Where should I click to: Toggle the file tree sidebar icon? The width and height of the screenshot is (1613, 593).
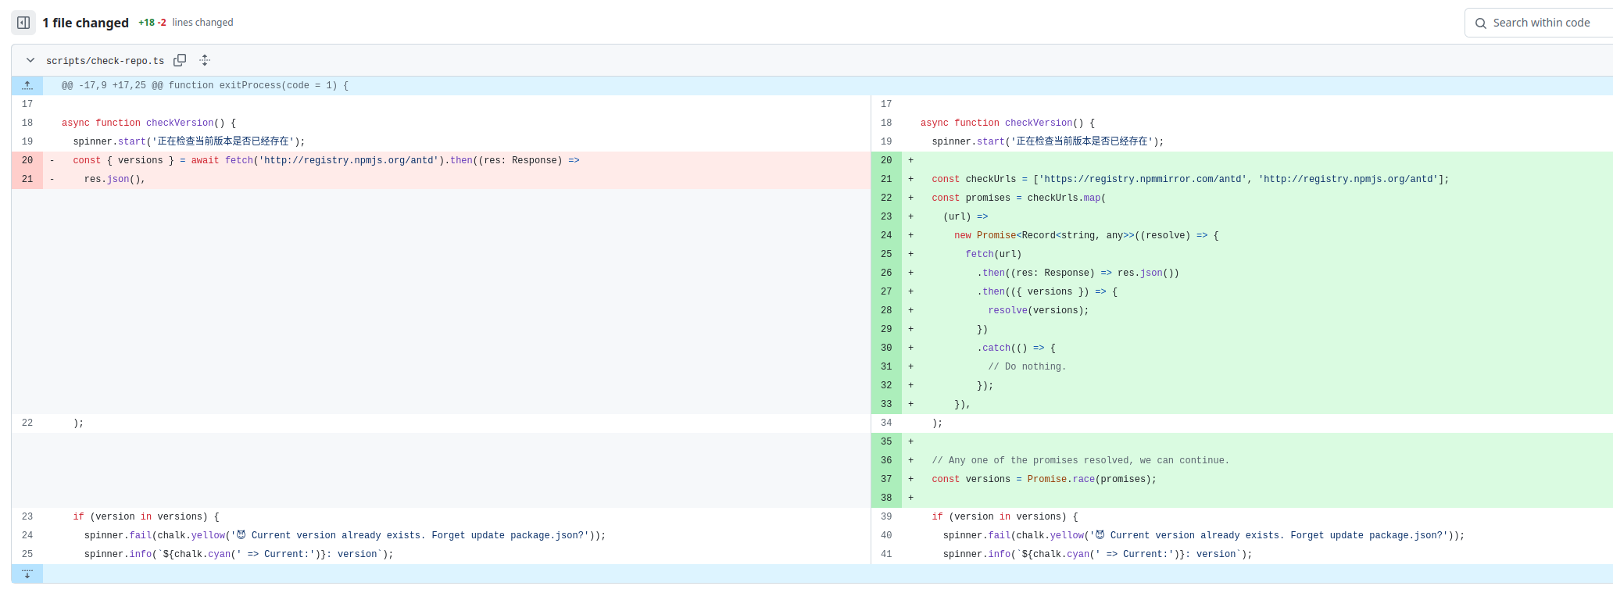[x=23, y=23]
